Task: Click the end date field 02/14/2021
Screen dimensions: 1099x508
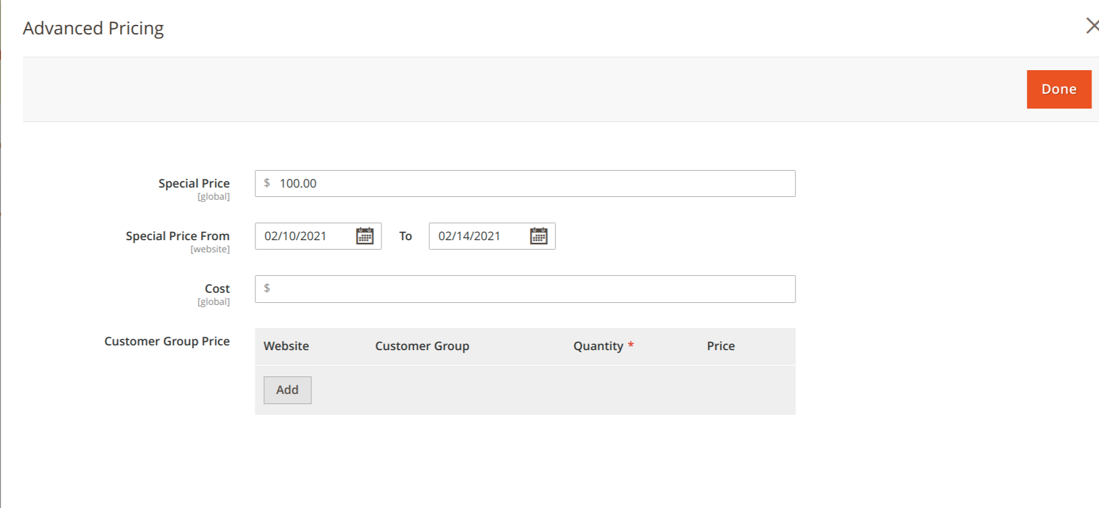Action: tap(477, 236)
